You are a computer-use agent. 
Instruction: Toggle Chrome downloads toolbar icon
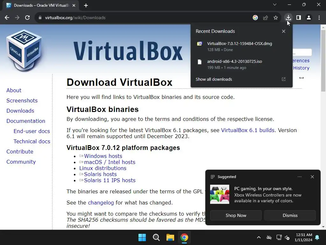[x=288, y=18]
